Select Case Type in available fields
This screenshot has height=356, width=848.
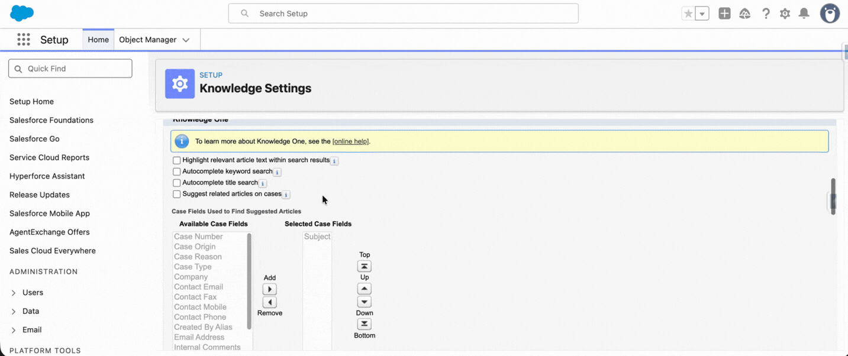click(193, 267)
